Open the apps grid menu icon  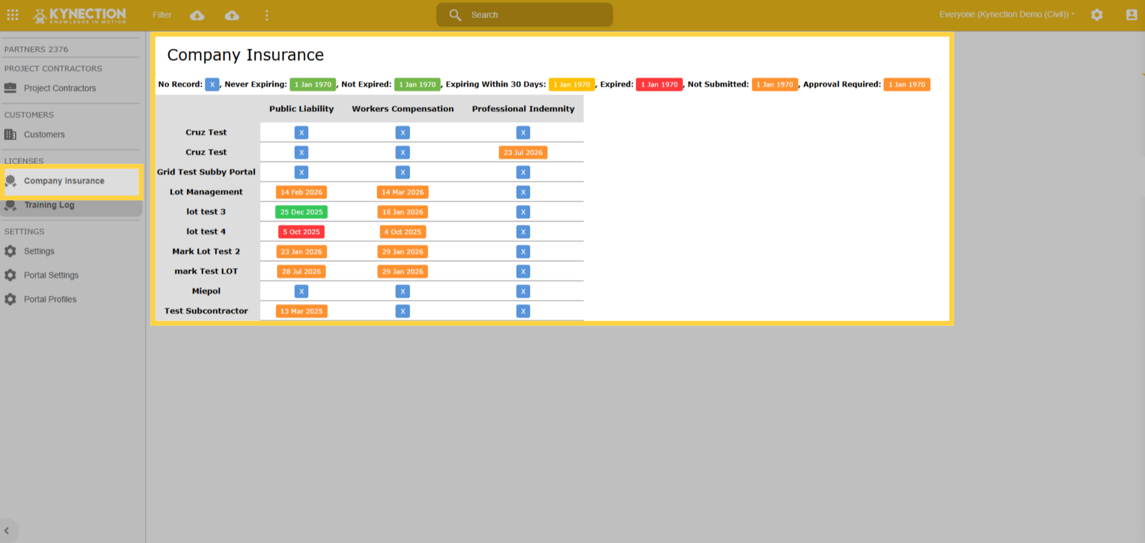coord(13,15)
